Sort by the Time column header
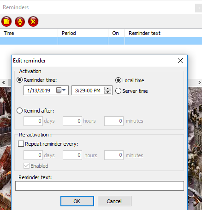Image resolution: width=202 pixels, height=210 pixels. pyautogui.click(x=29, y=33)
